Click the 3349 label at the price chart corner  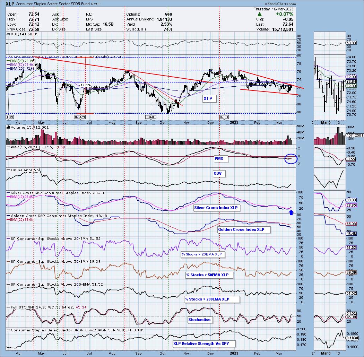pyautogui.click(x=9, y=117)
